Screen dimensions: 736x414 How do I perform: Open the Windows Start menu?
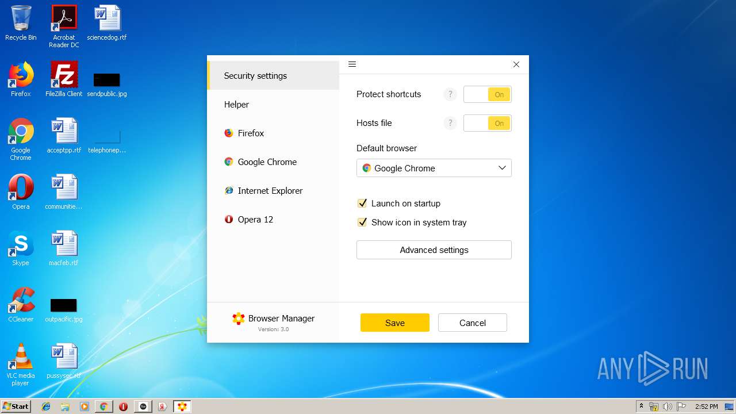click(x=16, y=406)
